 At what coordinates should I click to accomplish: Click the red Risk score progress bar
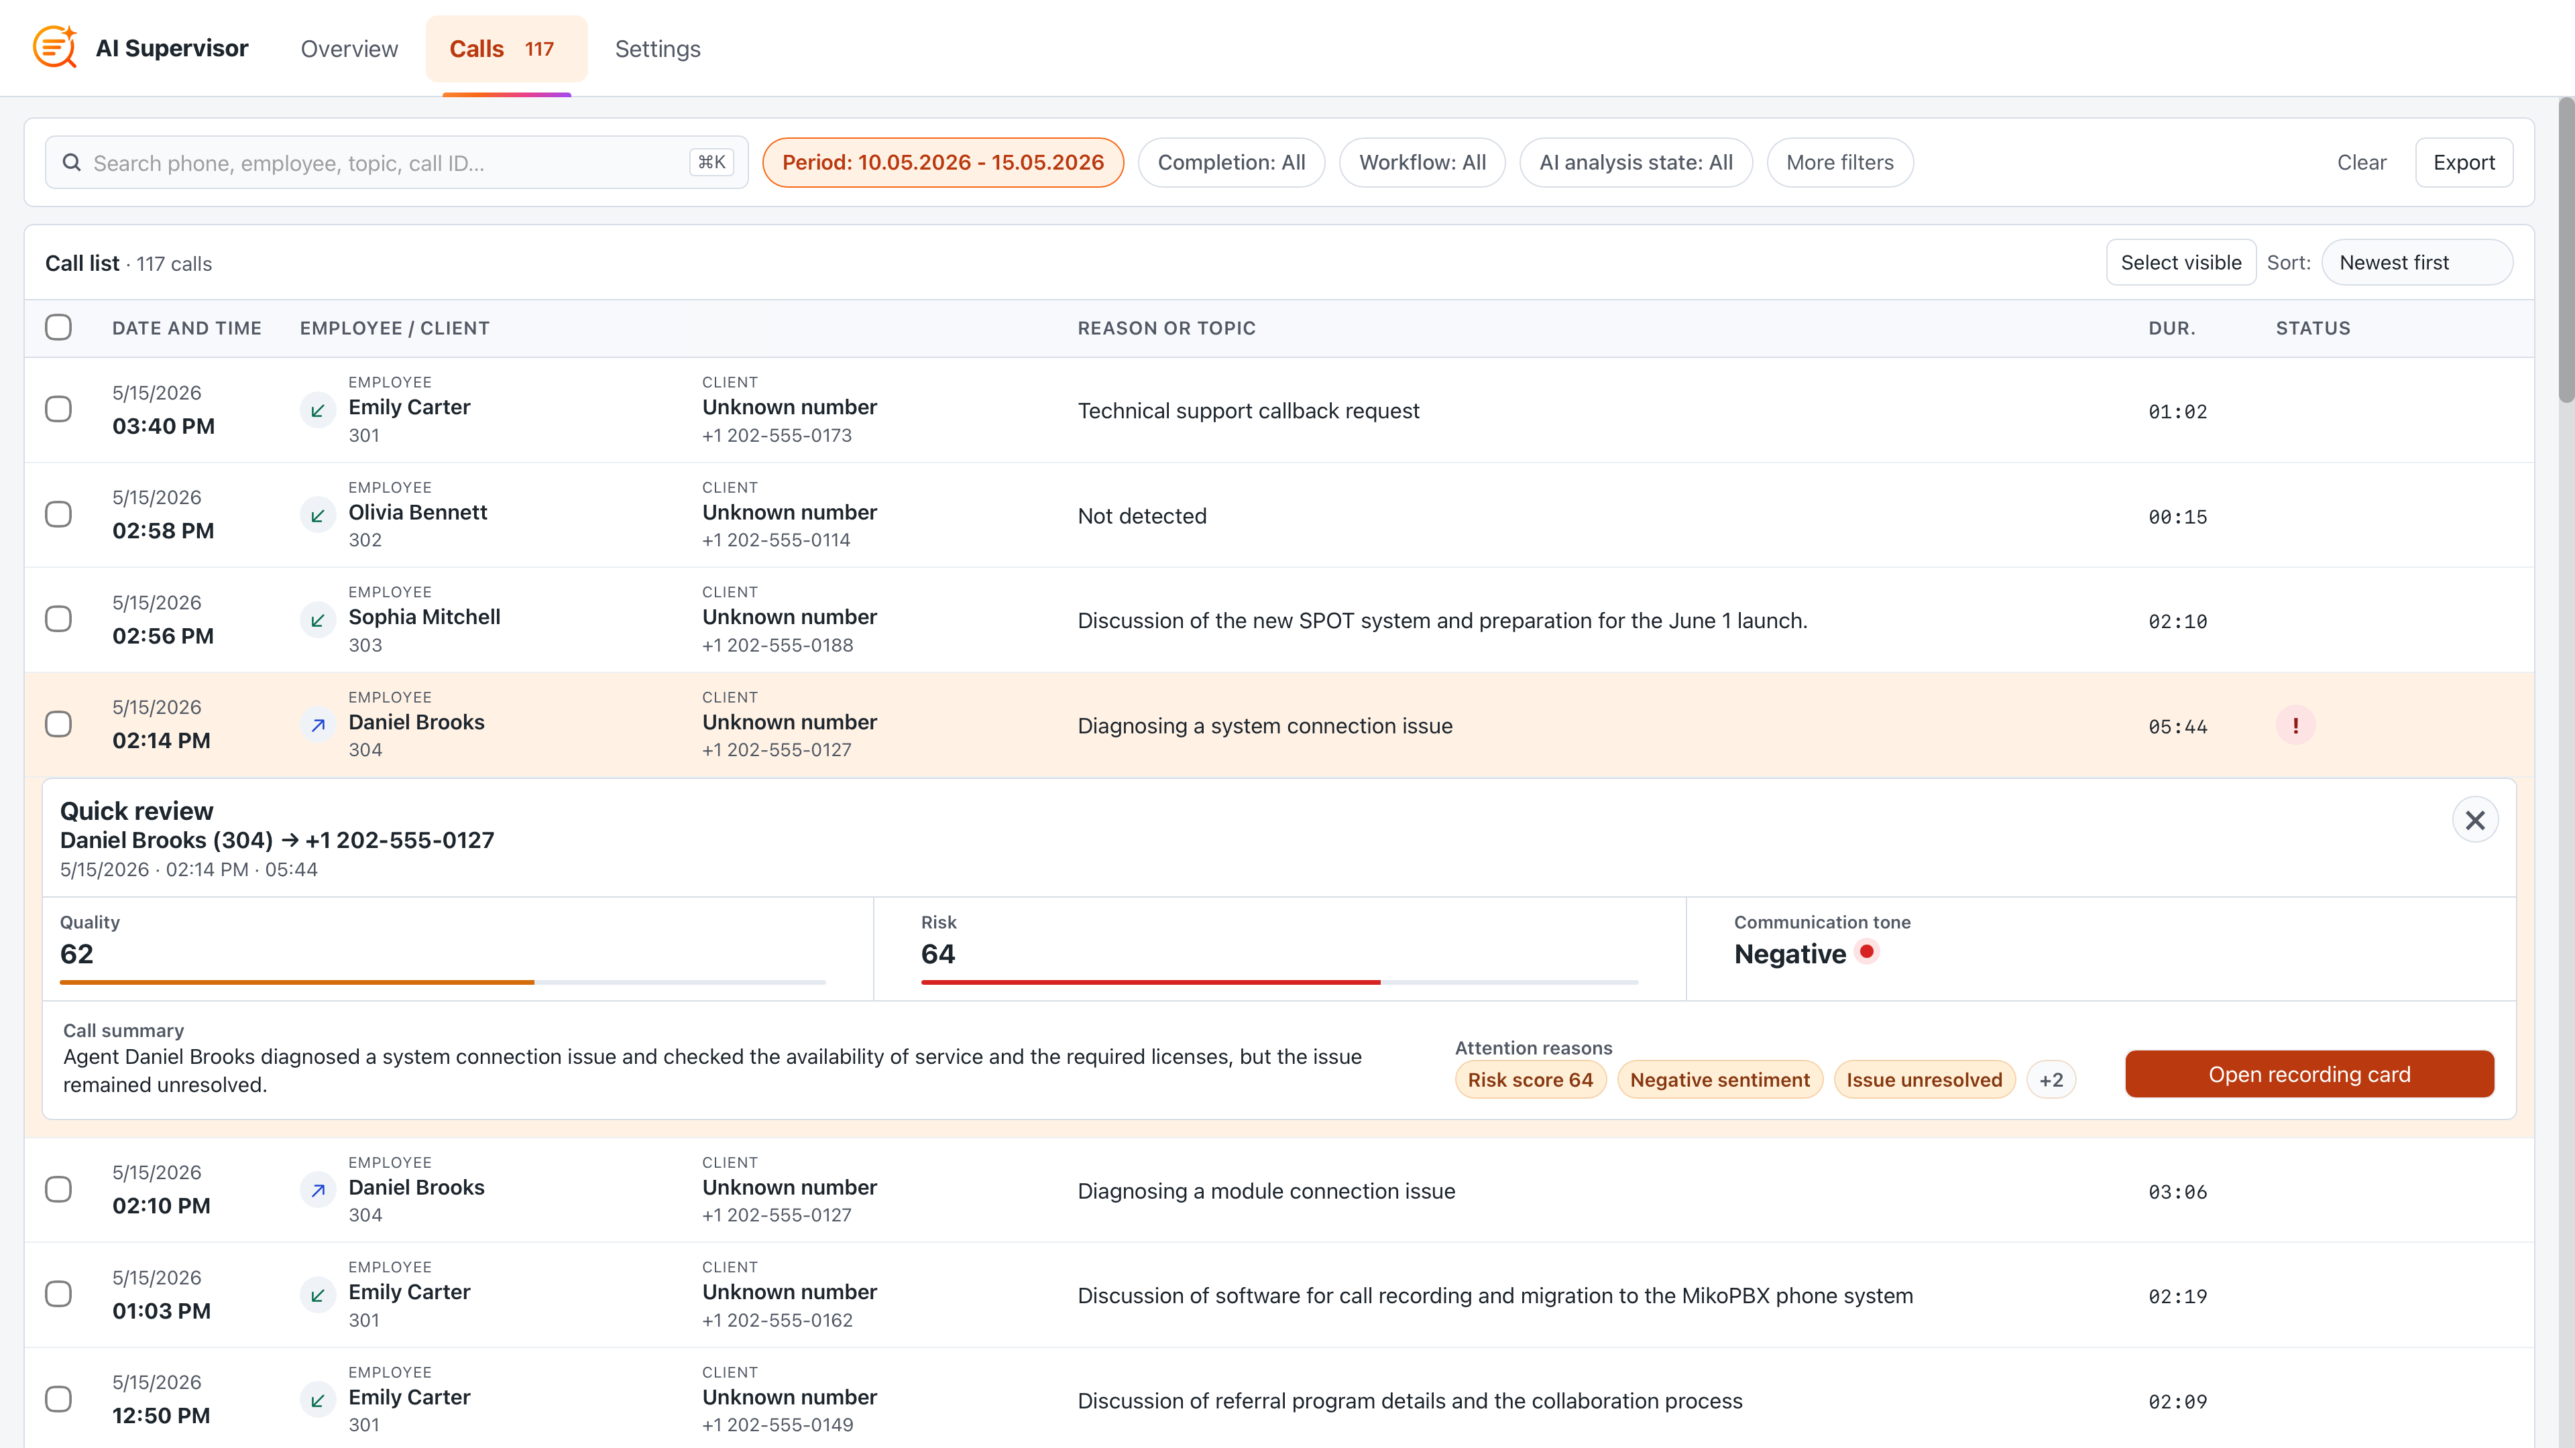[1149, 982]
